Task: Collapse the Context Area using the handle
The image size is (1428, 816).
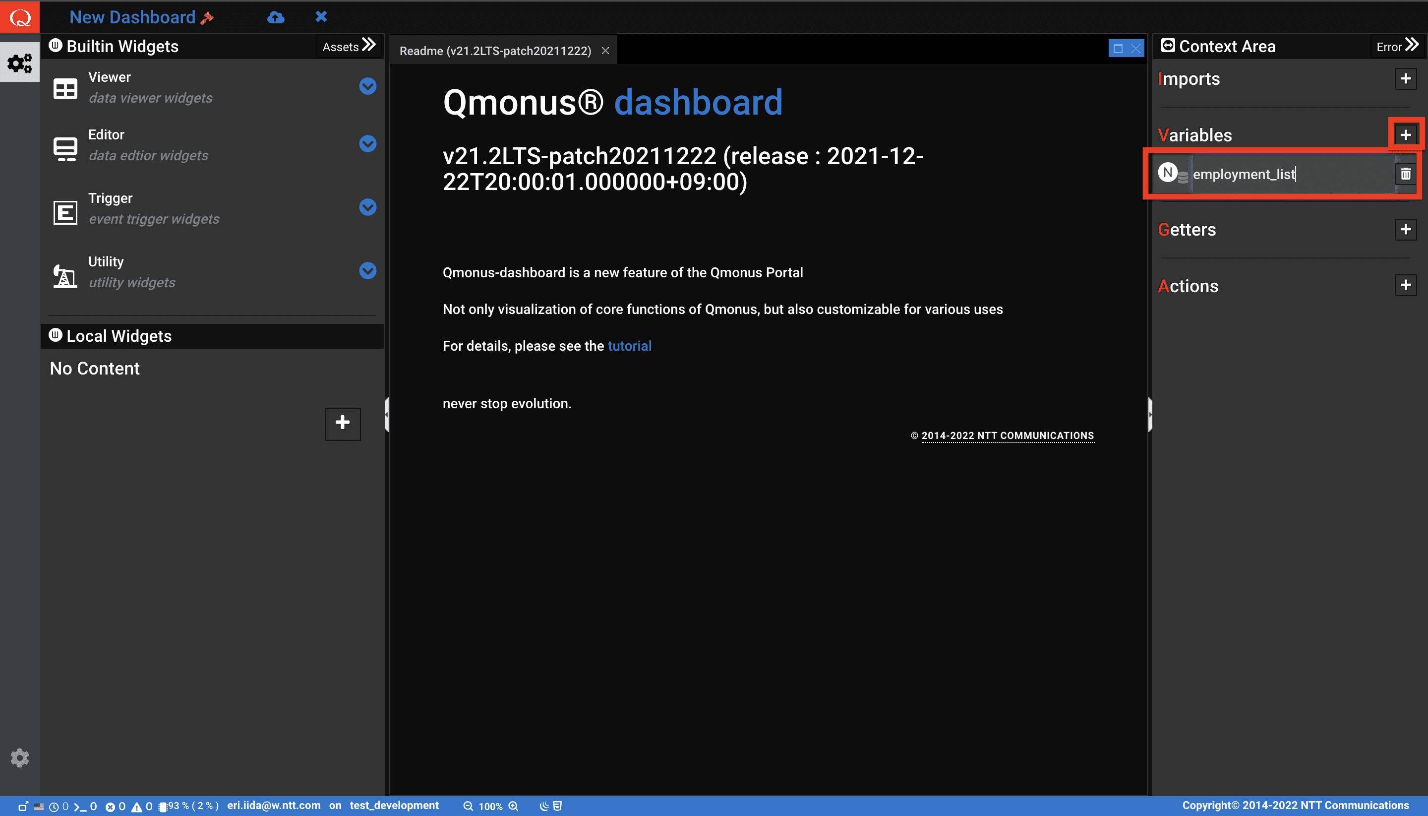Action: [1149, 415]
